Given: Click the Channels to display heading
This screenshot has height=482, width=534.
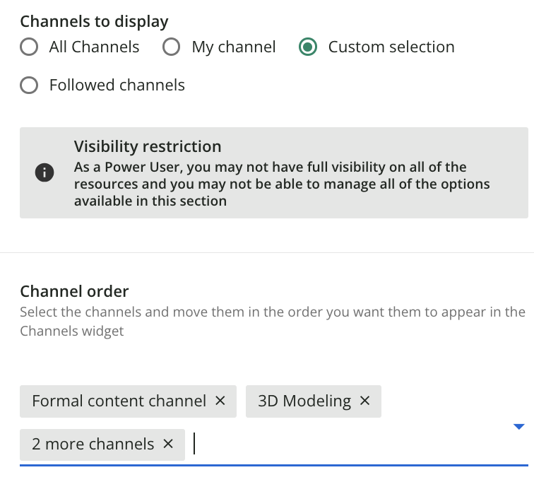Looking at the screenshot, I should [x=95, y=22].
